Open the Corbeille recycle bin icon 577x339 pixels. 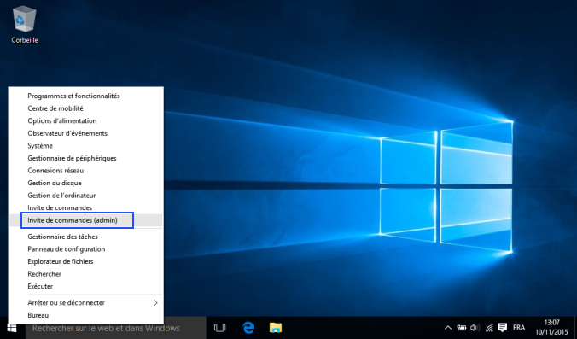(25, 25)
